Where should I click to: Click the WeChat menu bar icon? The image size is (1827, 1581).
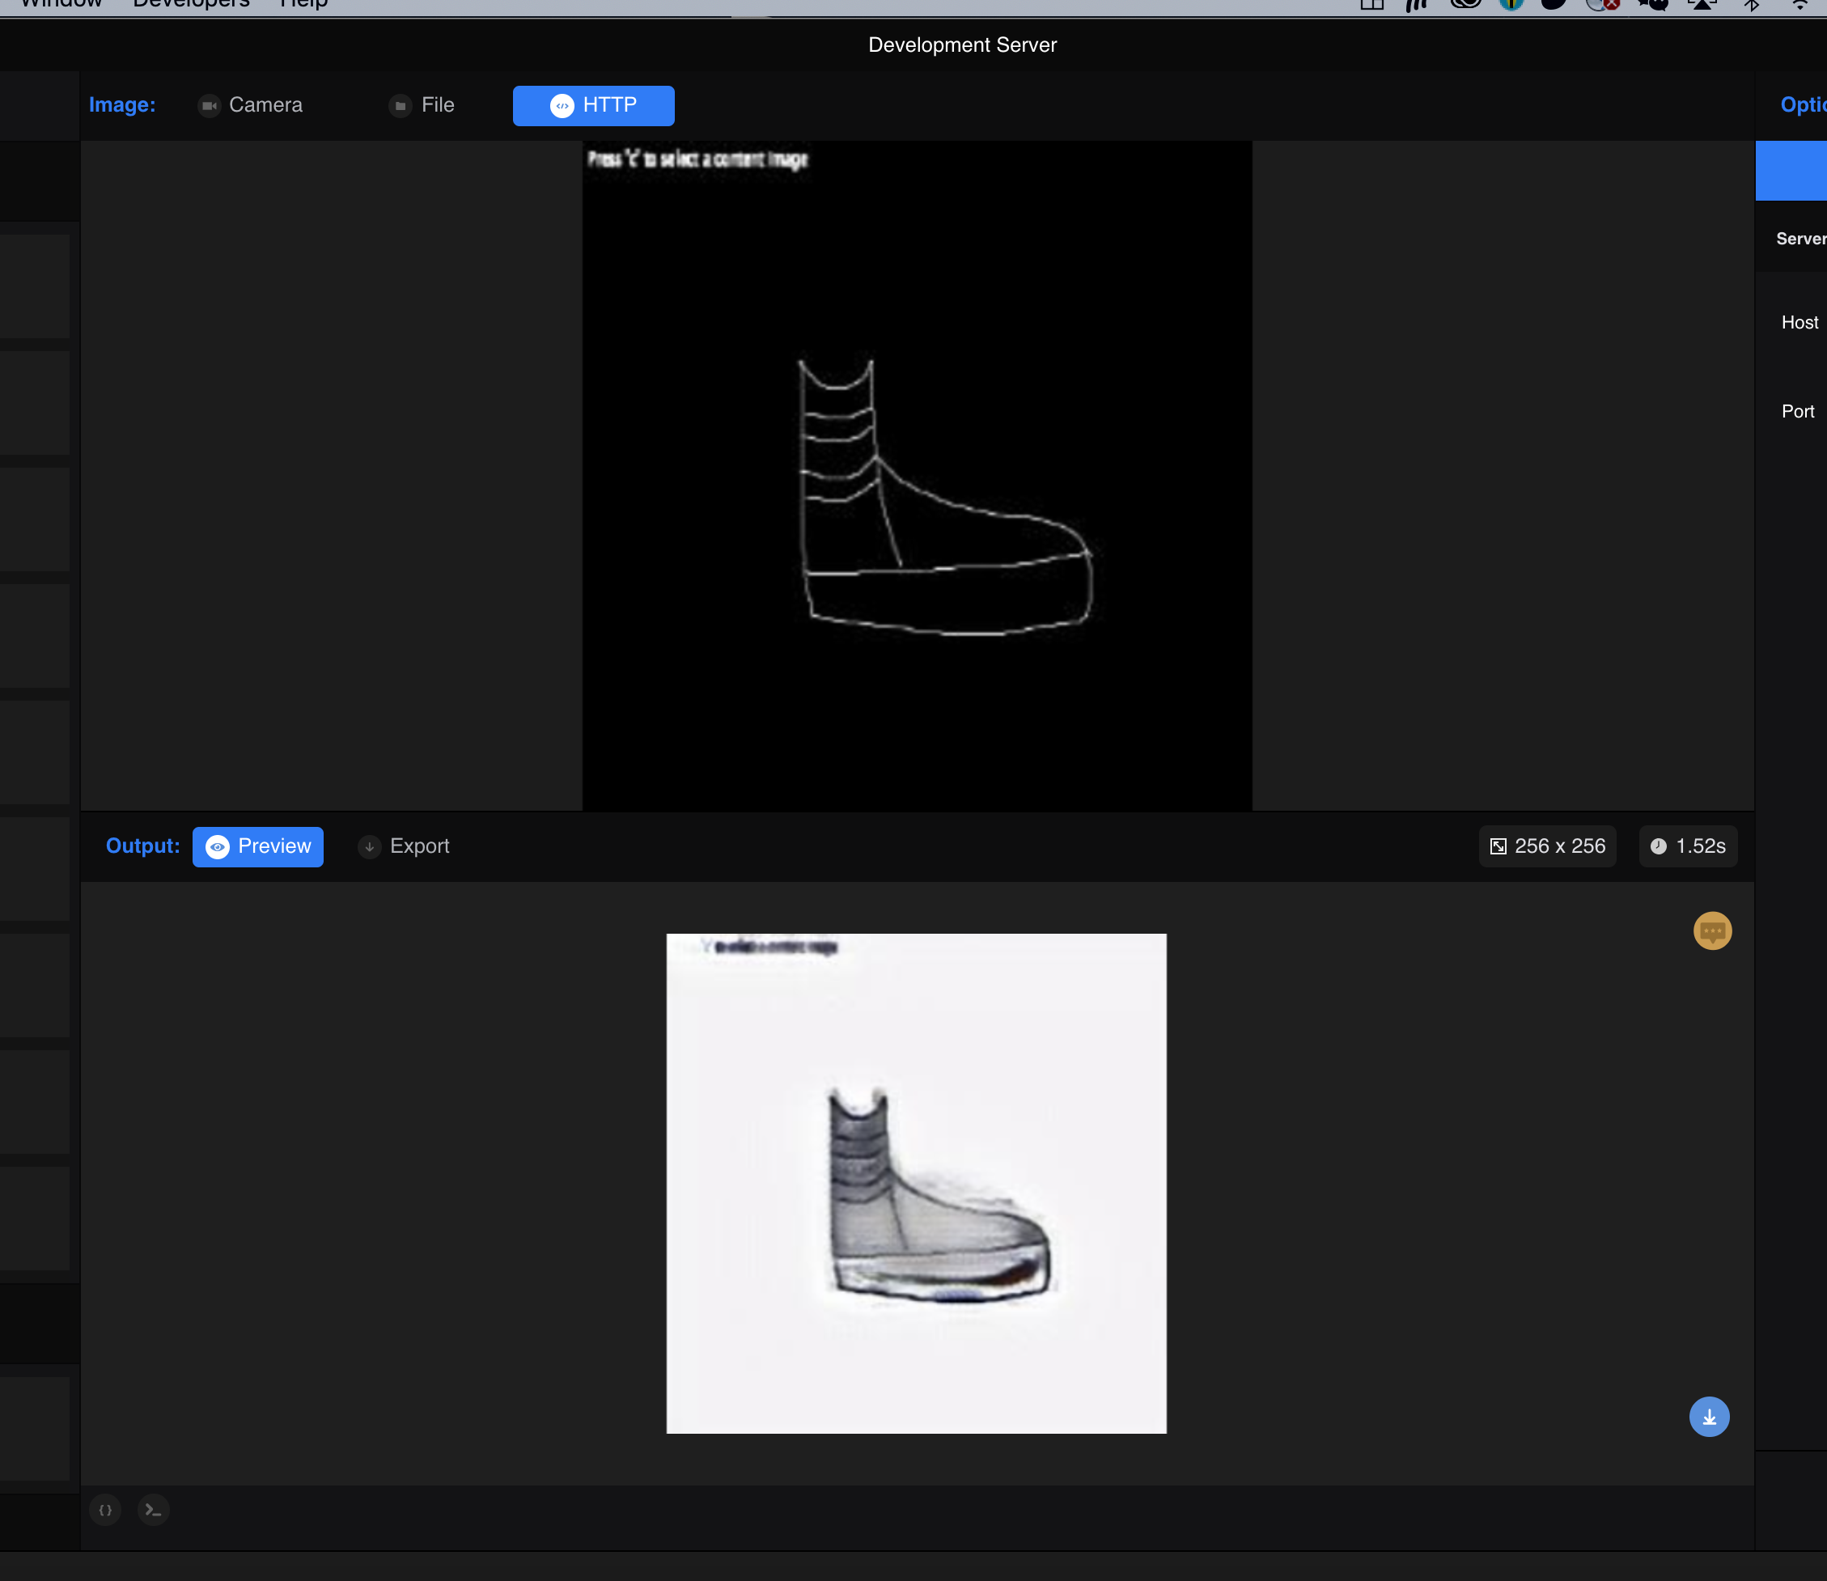[1653, 4]
